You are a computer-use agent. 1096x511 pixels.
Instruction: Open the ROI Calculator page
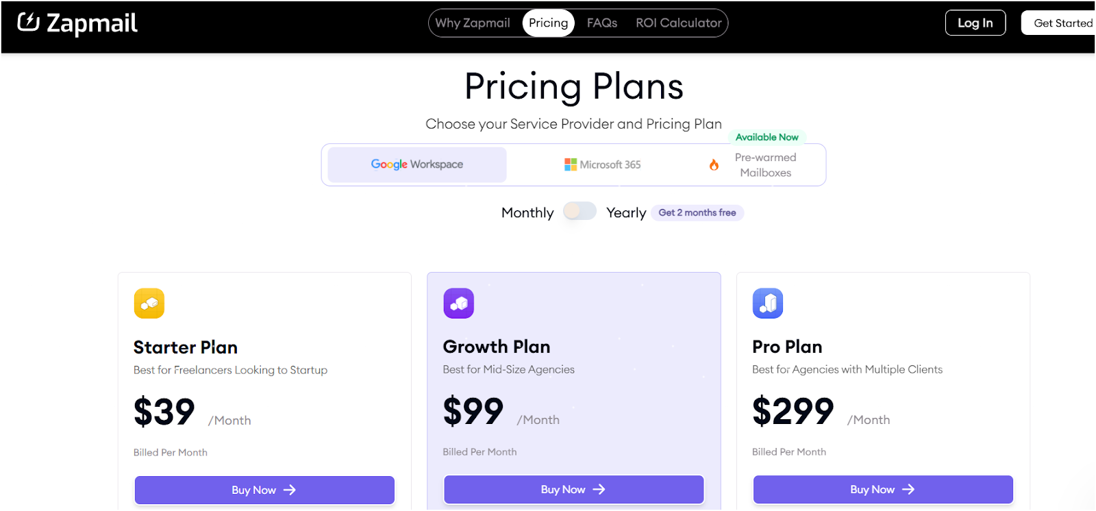tap(679, 23)
